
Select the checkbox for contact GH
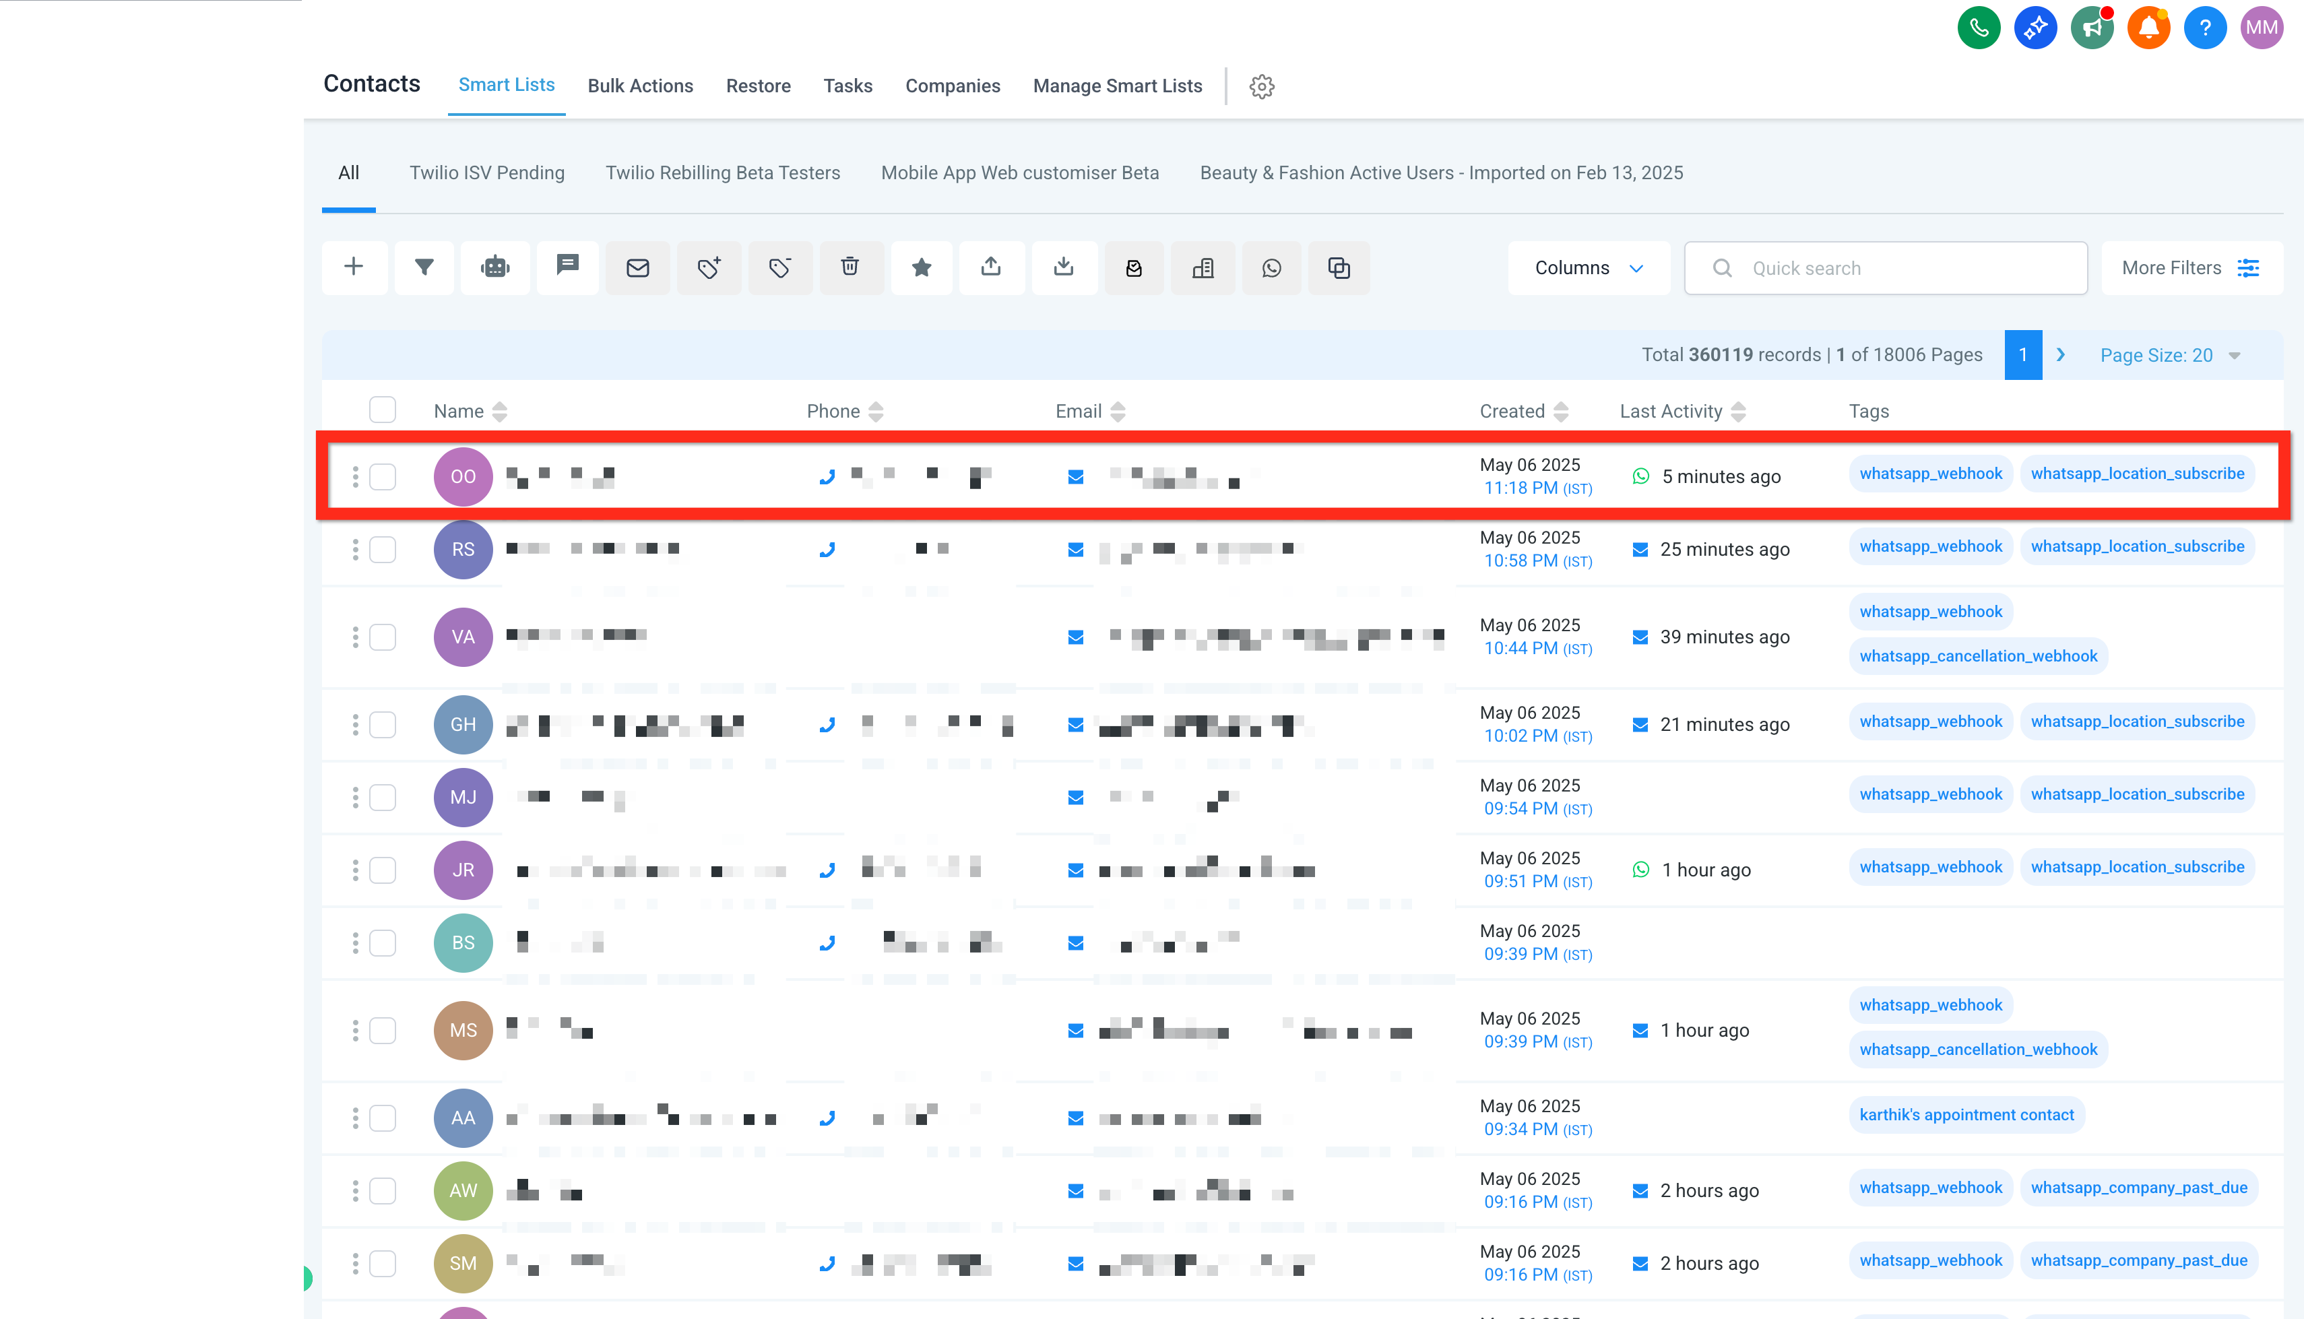point(382,725)
